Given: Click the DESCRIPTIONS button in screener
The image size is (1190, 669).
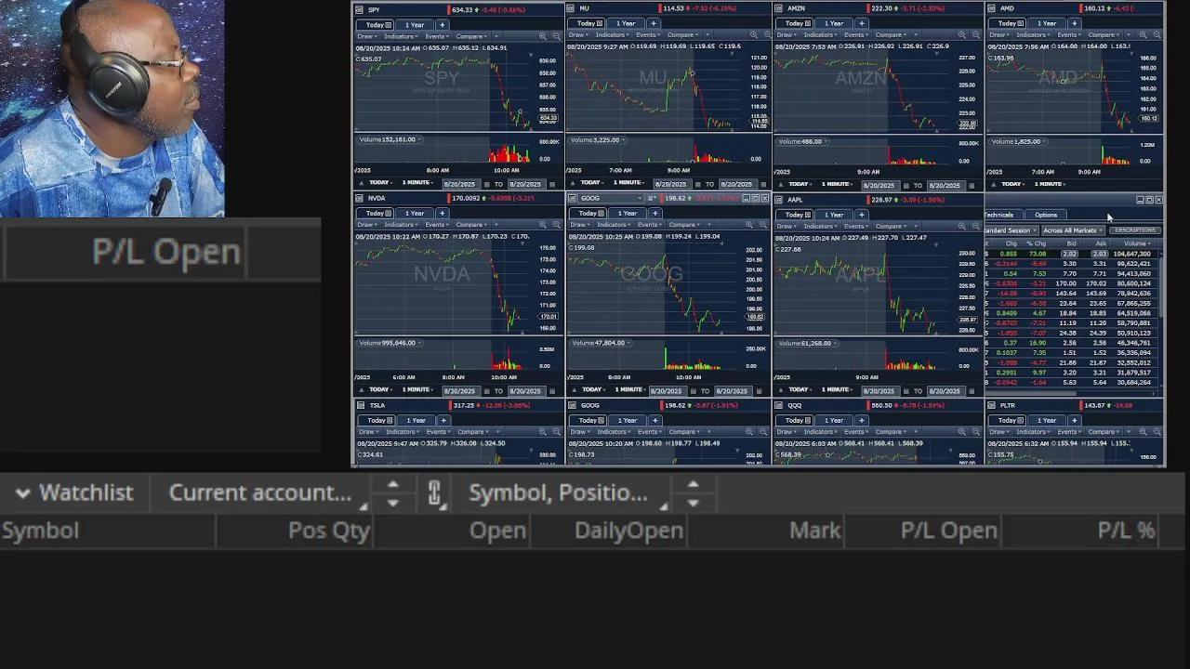Looking at the screenshot, I should click(1134, 230).
